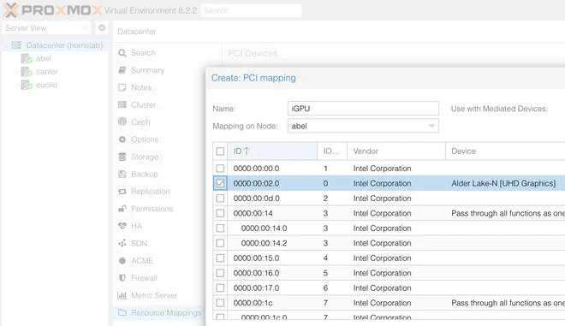
Task: Select the euclid node icon
Action: pyautogui.click(x=27, y=85)
